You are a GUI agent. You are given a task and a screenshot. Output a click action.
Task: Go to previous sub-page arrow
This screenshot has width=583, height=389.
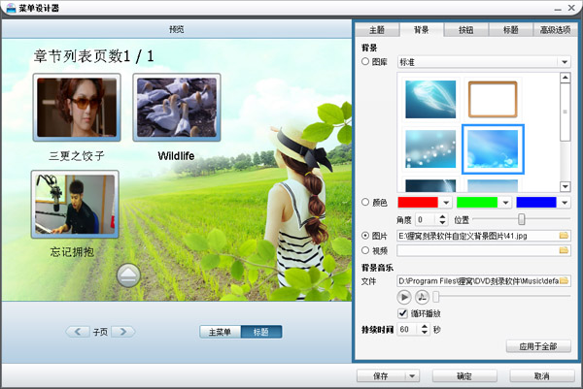pyautogui.click(x=78, y=332)
